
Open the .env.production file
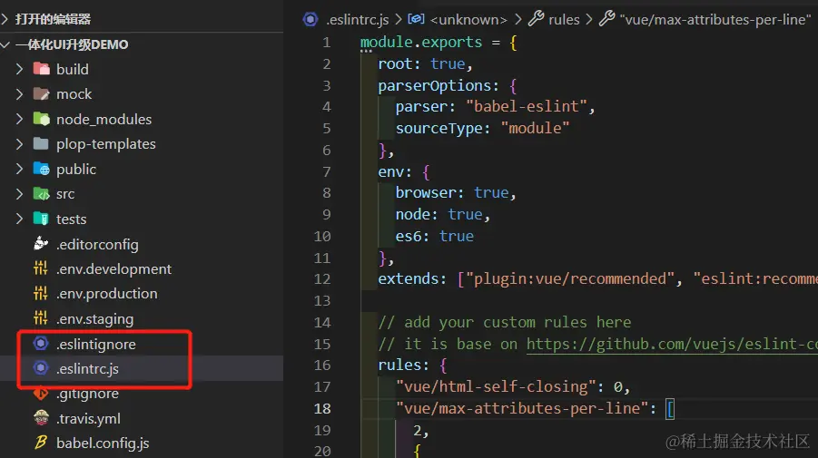[106, 294]
